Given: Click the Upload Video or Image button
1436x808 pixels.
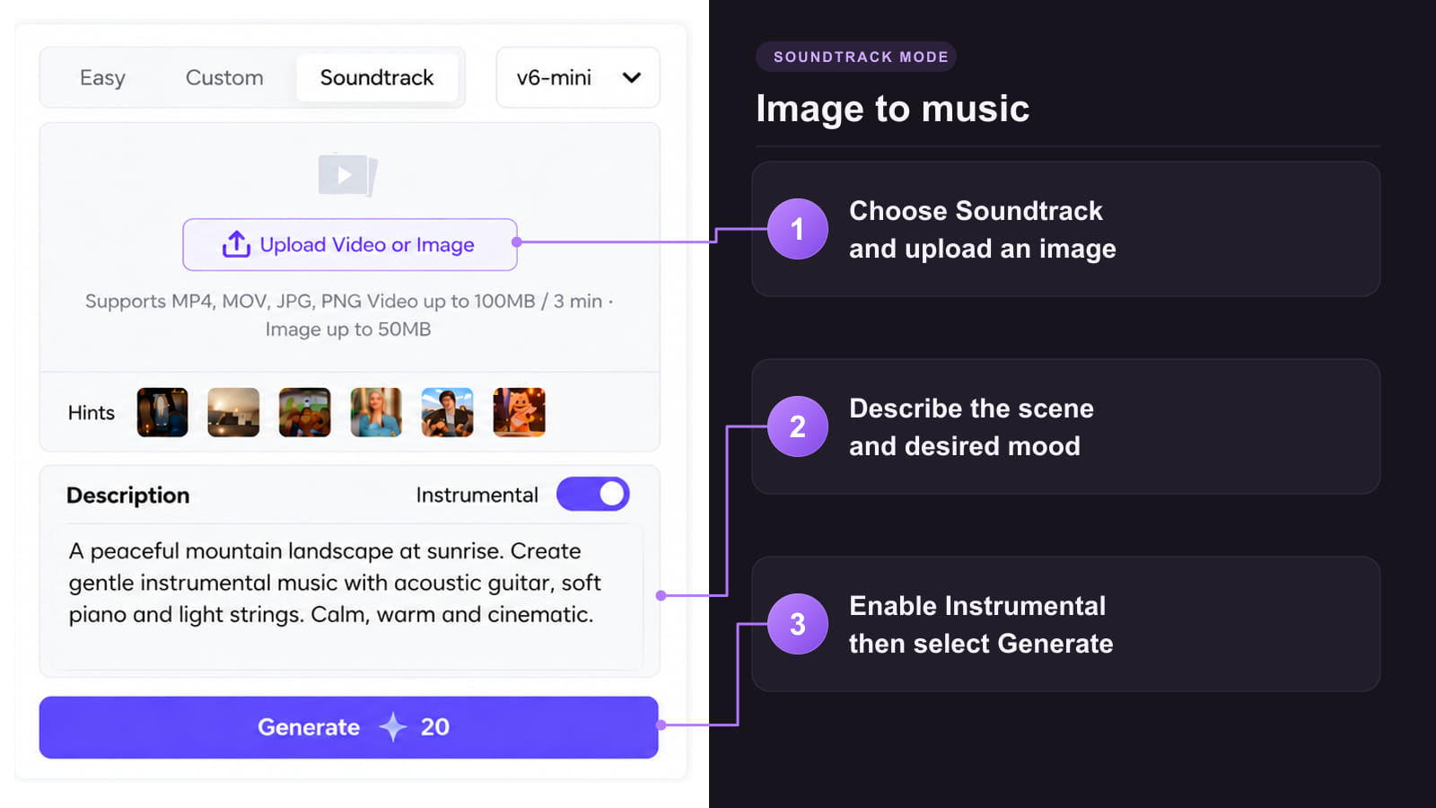Looking at the screenshot, I should click(x=350, y=244).
